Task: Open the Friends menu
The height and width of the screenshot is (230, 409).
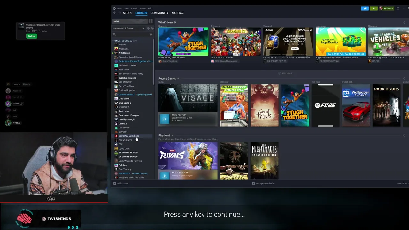Action: 134,8
